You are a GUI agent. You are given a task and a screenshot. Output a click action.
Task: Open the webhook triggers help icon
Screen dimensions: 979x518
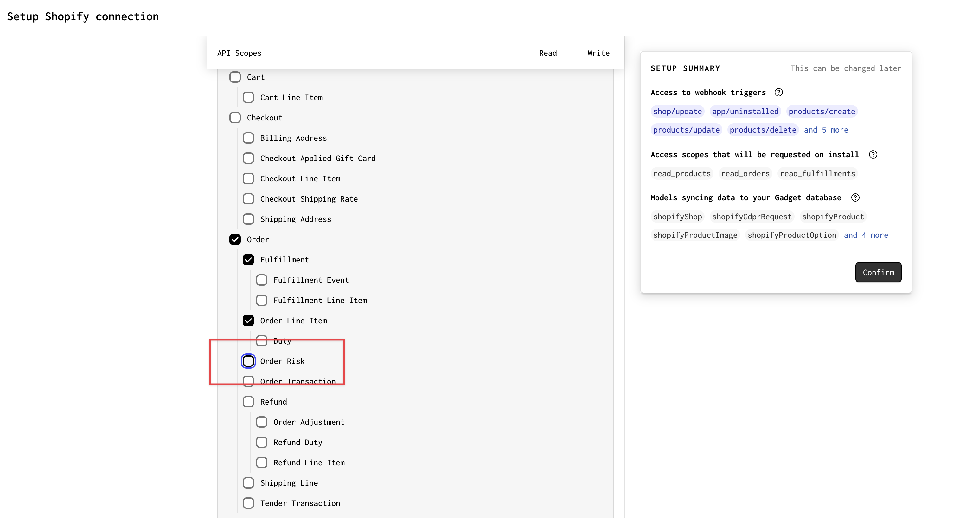[778, 93]
